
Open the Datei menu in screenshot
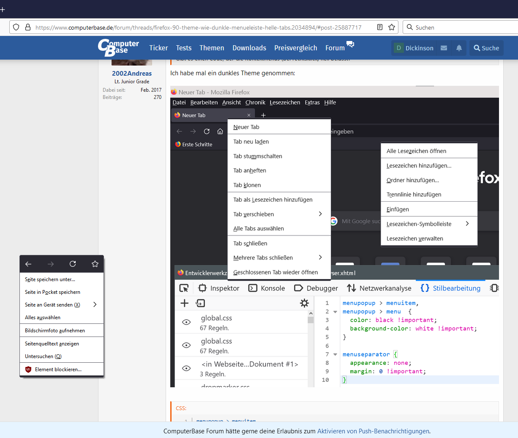click(179, 102)
